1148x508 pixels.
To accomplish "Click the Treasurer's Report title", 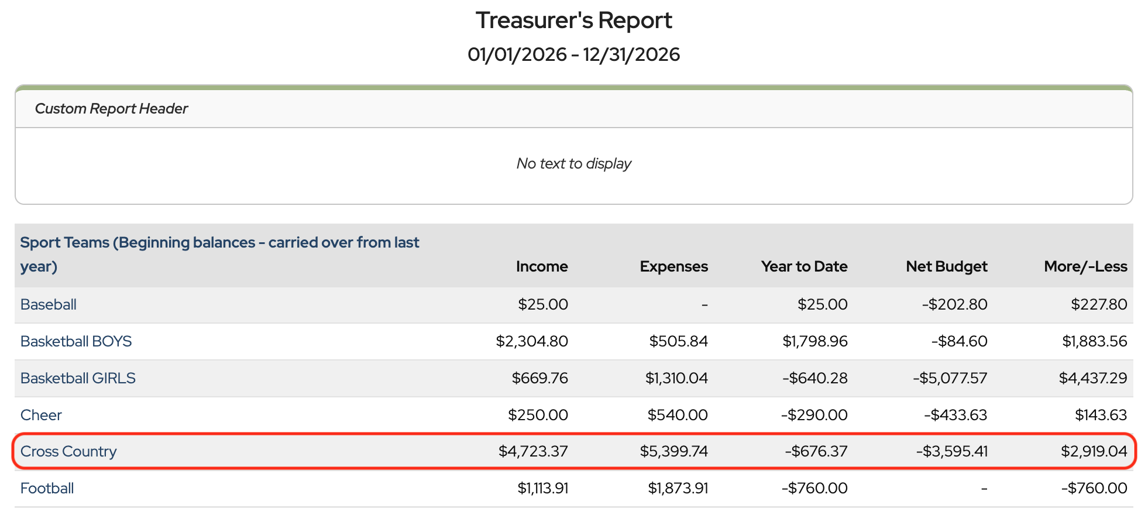I will [573, 20].
